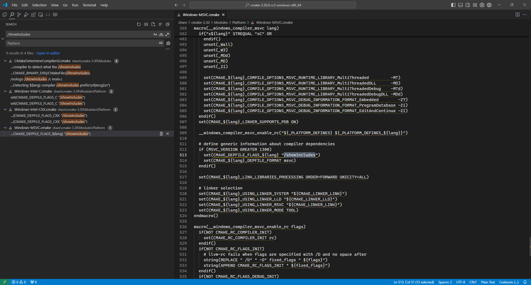Image resolution: width=531 pixels, height=285 pixels.
Task: Click the Open in editor link
Action: pos(48,53)
